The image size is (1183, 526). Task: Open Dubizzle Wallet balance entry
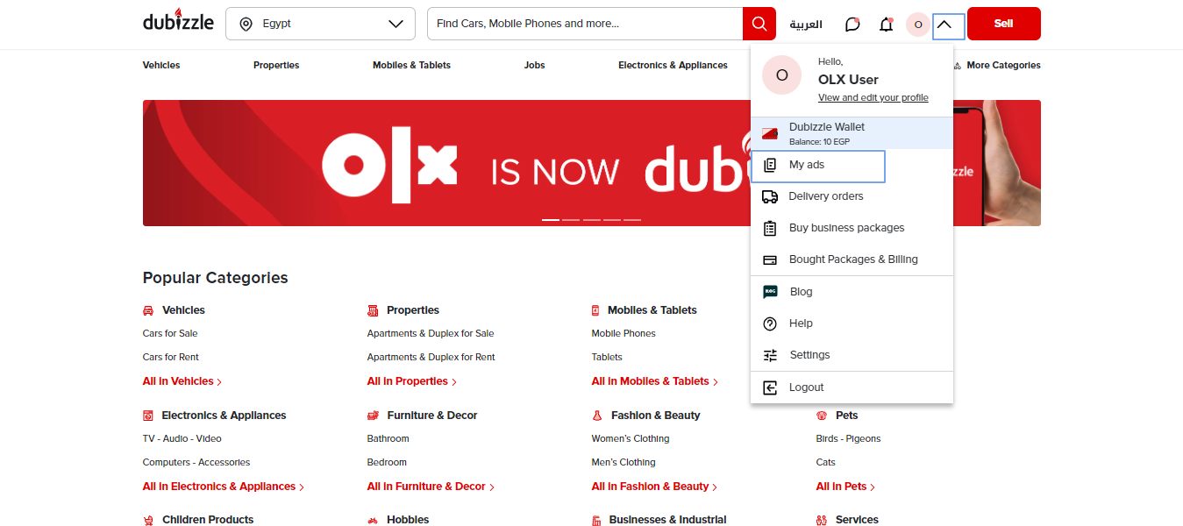point(826,132)
